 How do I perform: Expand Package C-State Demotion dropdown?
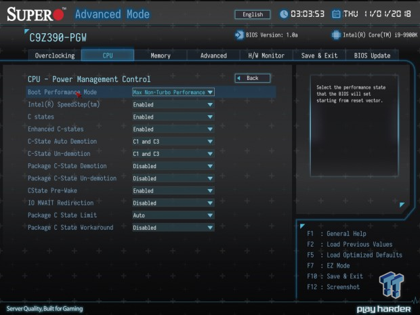coord(173,166)
